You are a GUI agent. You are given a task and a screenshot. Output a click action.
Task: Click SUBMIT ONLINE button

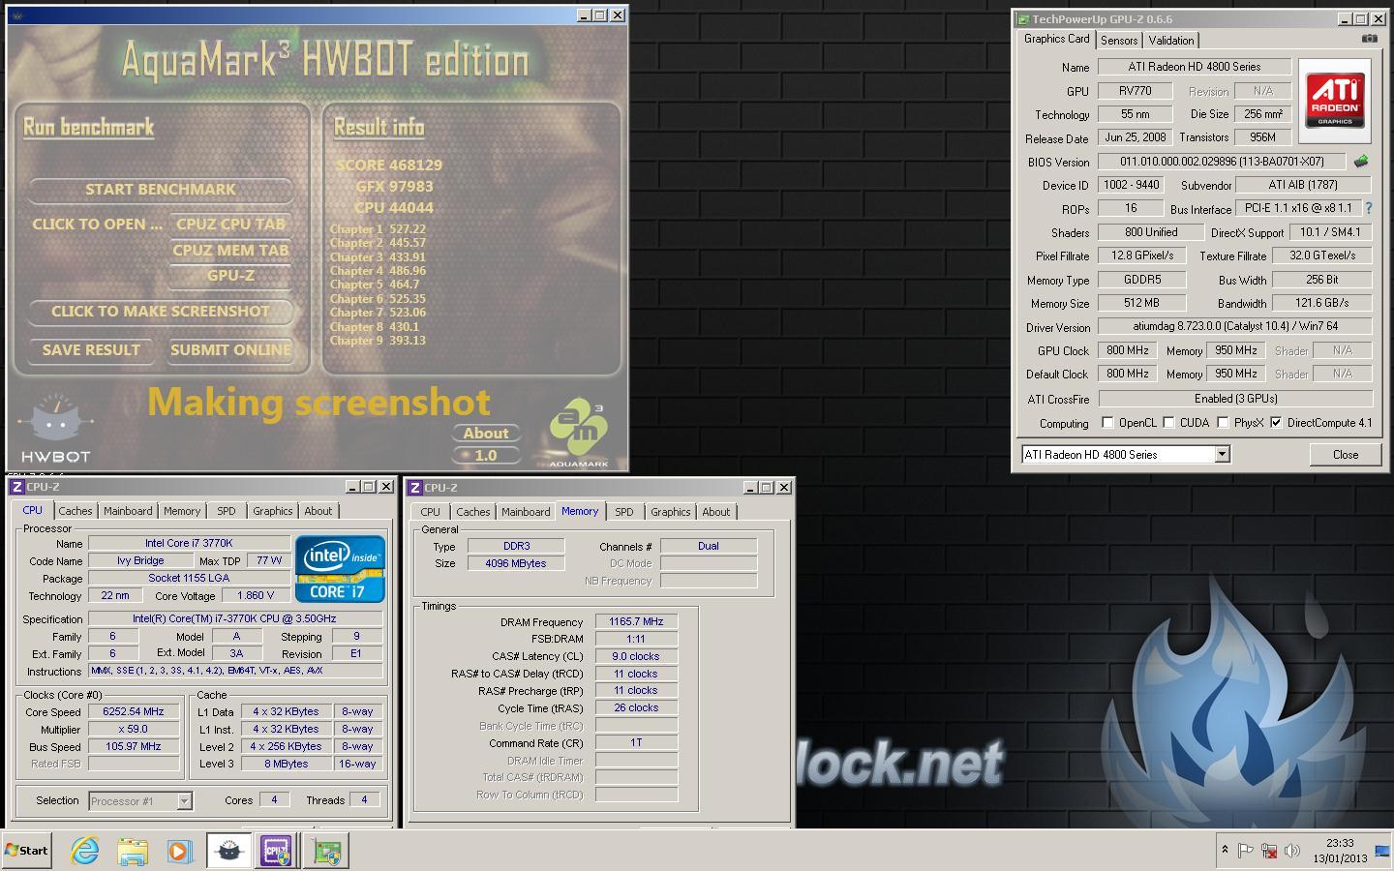coord(230,350)
